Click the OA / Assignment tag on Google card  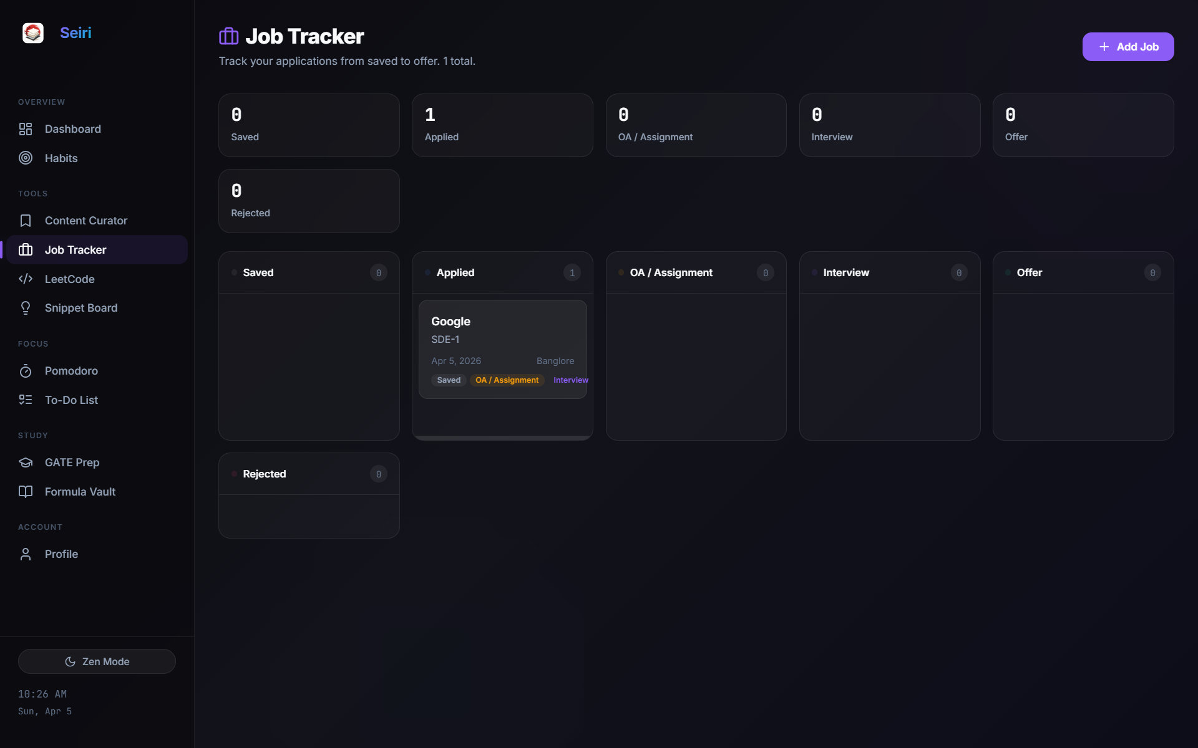(507, 380)
